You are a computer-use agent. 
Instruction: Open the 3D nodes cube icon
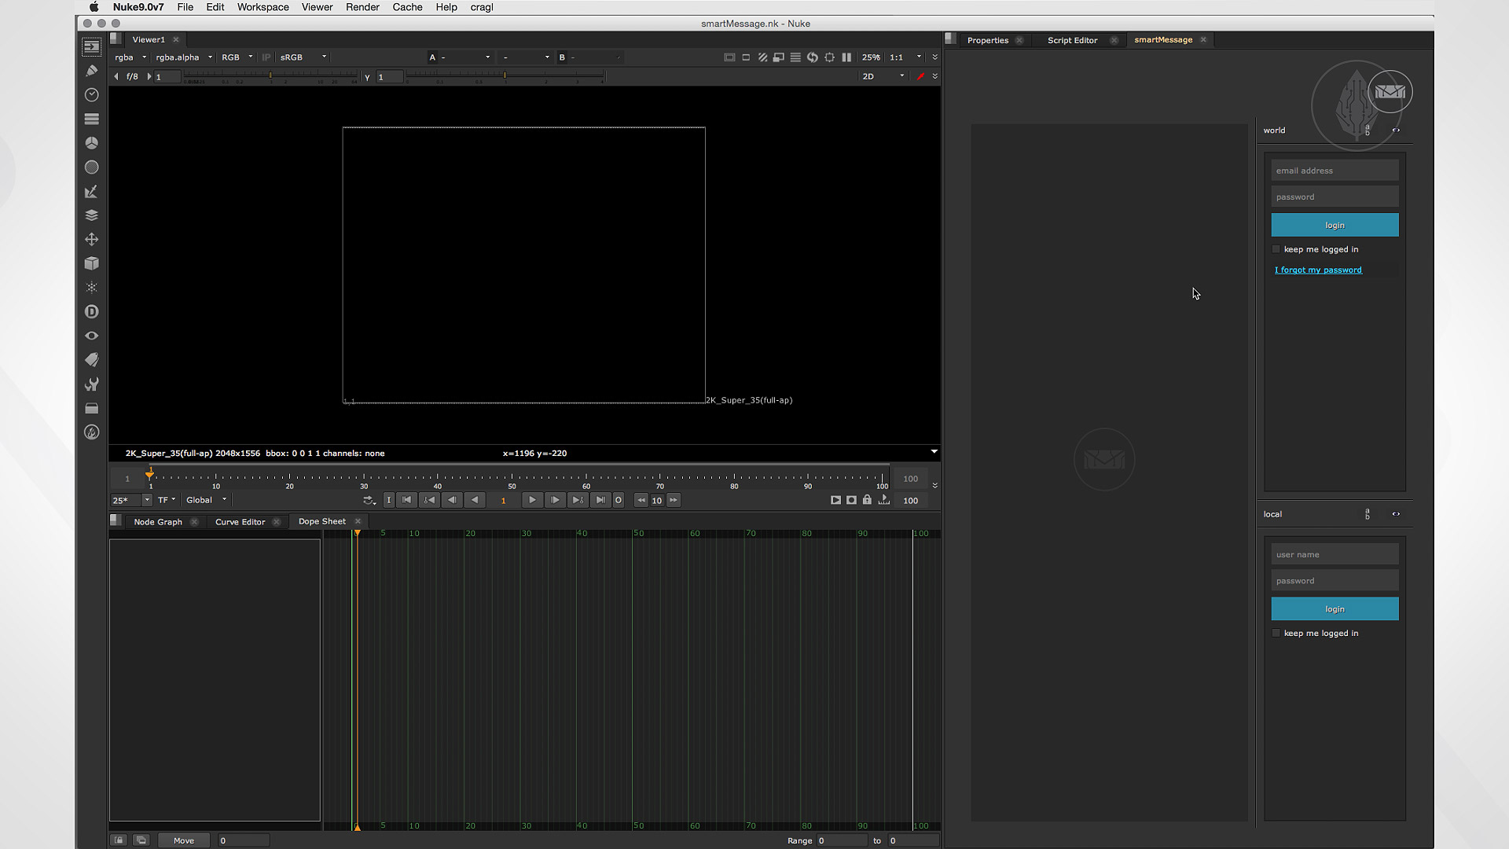(91, 263)
